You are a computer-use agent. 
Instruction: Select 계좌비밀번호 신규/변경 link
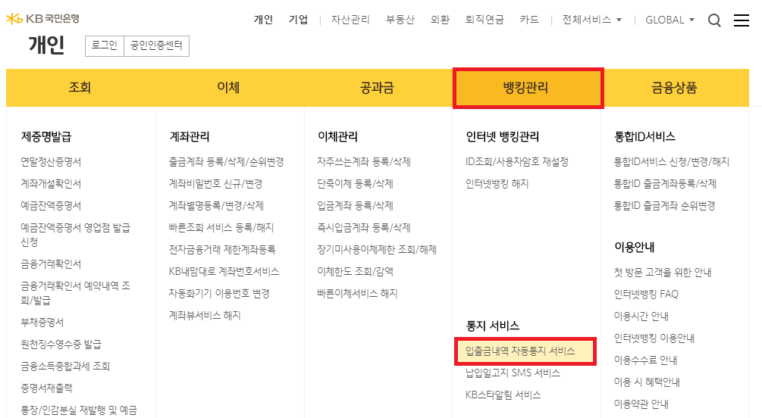click(x=215, y=184)
